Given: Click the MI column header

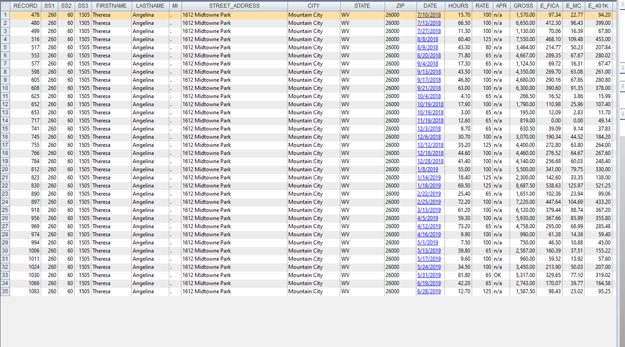Looking at the screenshot, I should coord(175,5).
